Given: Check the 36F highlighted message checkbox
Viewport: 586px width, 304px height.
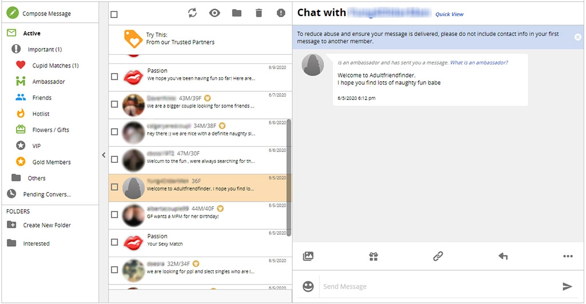Looking at the screenshot, I should pos(114,187).
